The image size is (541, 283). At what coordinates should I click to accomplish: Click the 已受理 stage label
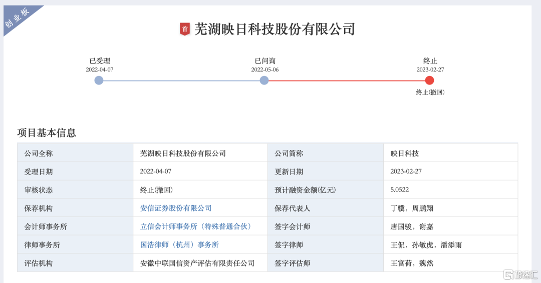(100, 61)
